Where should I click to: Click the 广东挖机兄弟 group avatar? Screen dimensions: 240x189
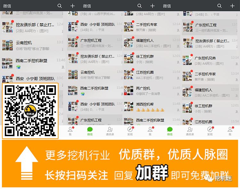point(187,60)
